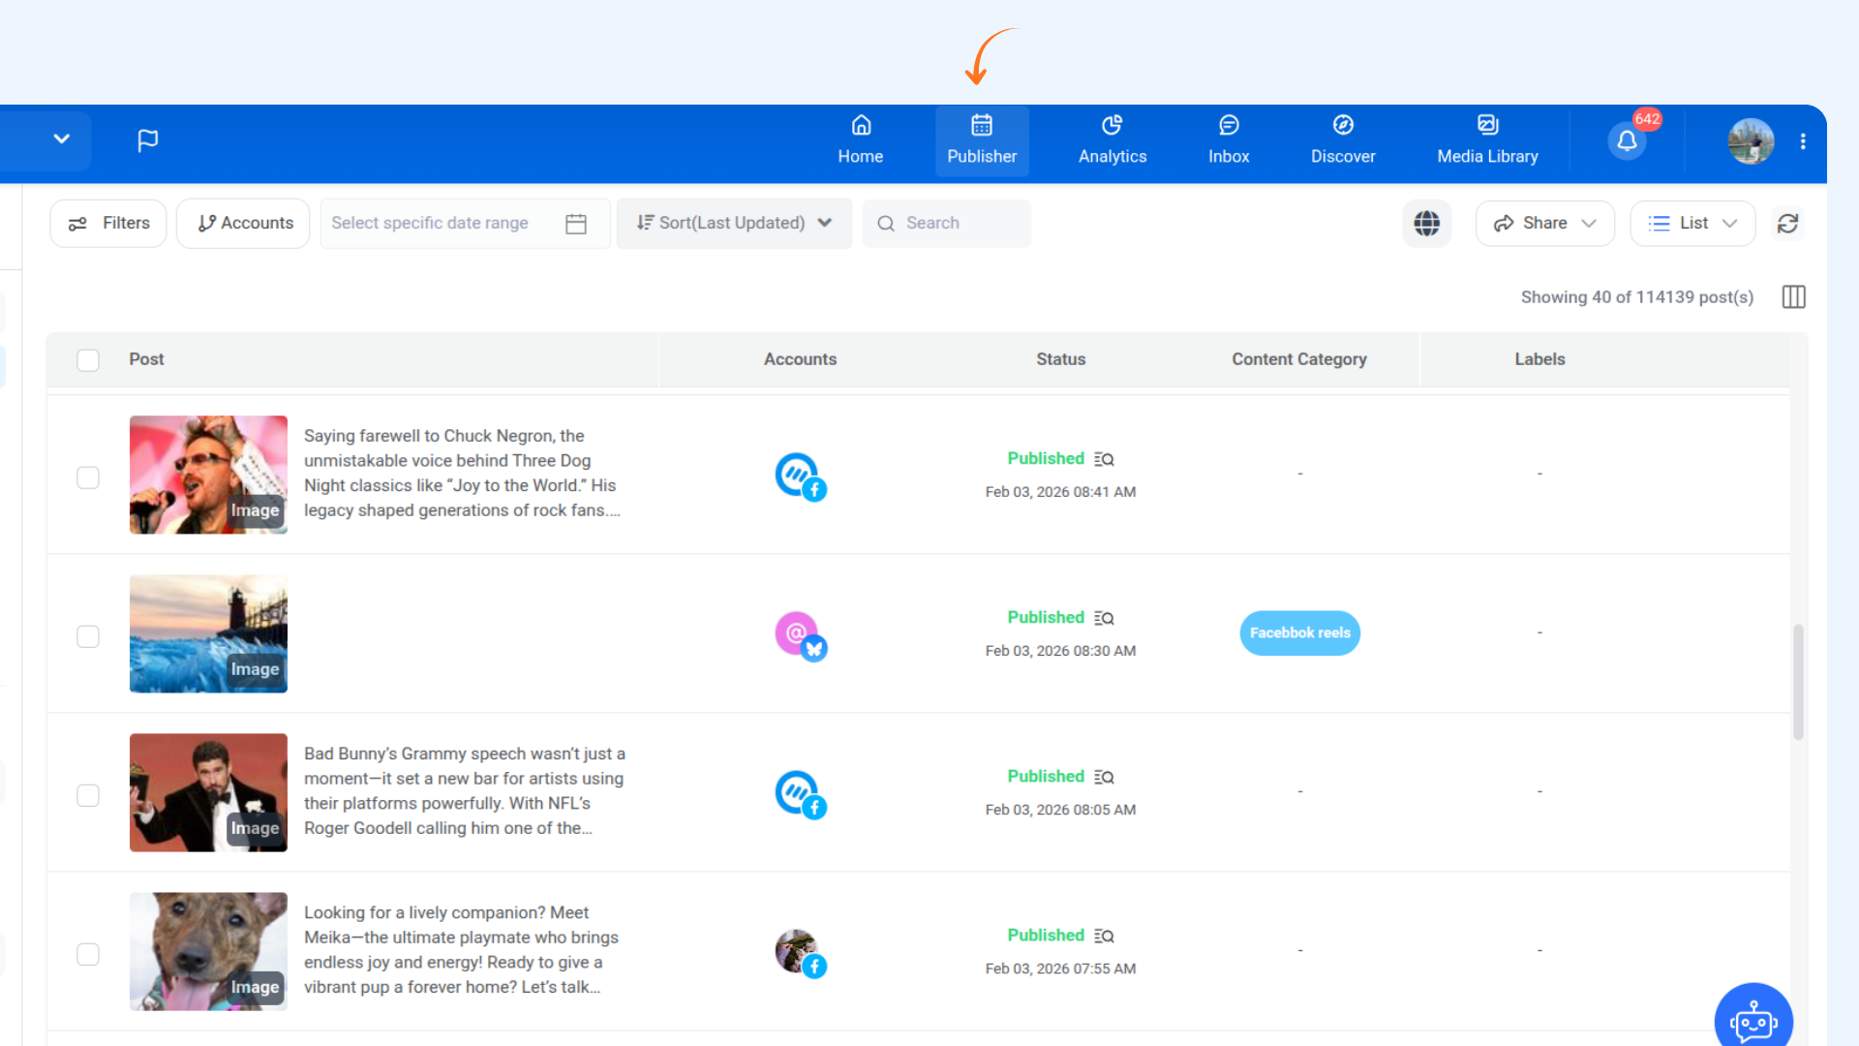The image size is (1859, 1046).
Task: Open the chatbot assistant icon
Action: tap(1752, 1021)
